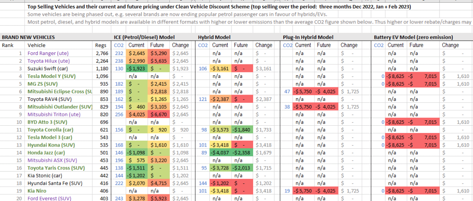This screenshot has width=473, height=201.
Task: Click the Current price cell "$3,278"
Action: (x=136, y=198)
